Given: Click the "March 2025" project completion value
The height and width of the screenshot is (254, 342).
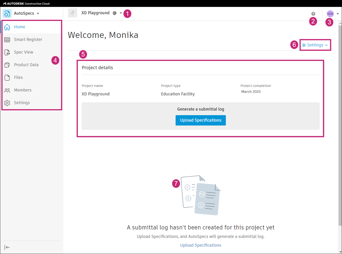Looking at the screenshot, I should coord(251,92).
